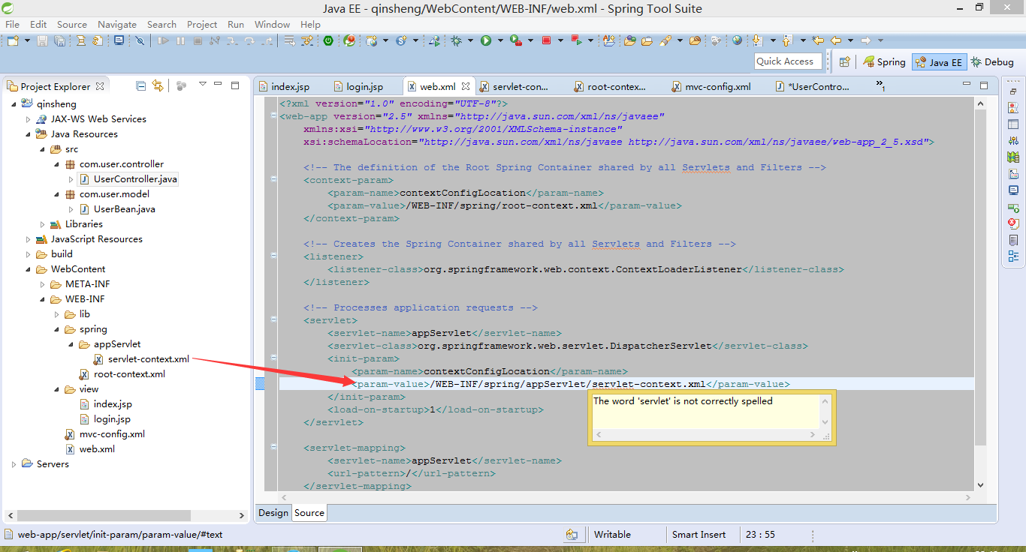Open the Markers sliders icon in right trim
1026x552 pixels.
pyautogui.click(x=1013, y=140)
